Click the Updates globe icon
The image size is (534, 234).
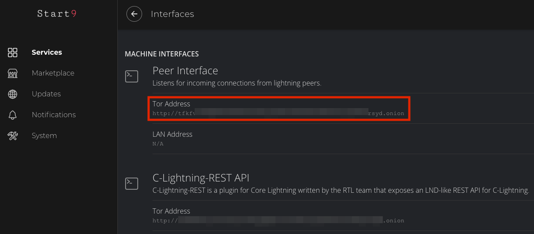point(13,94)
